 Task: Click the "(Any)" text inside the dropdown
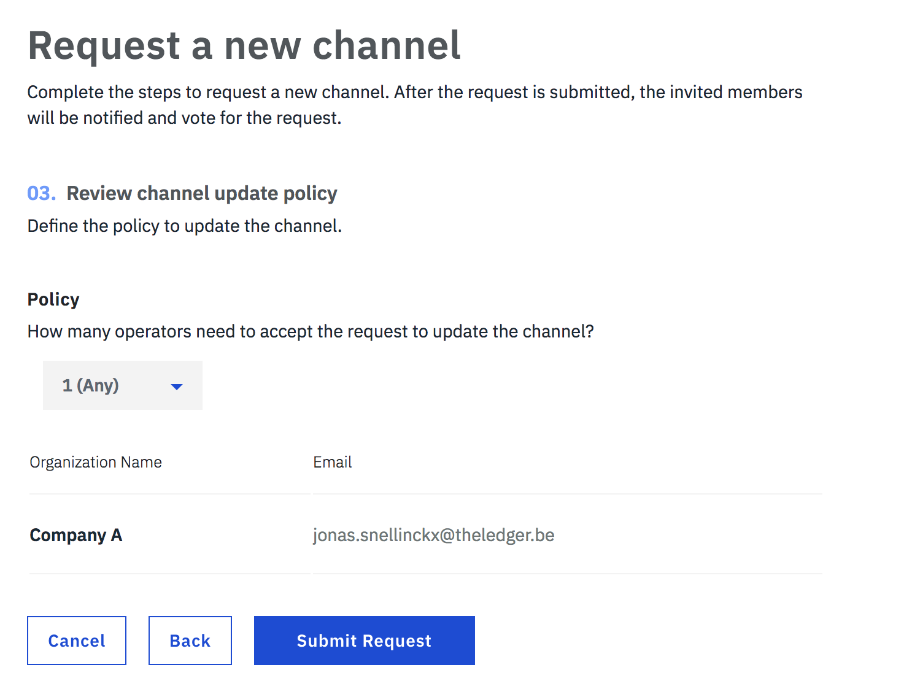pos(98,385)
